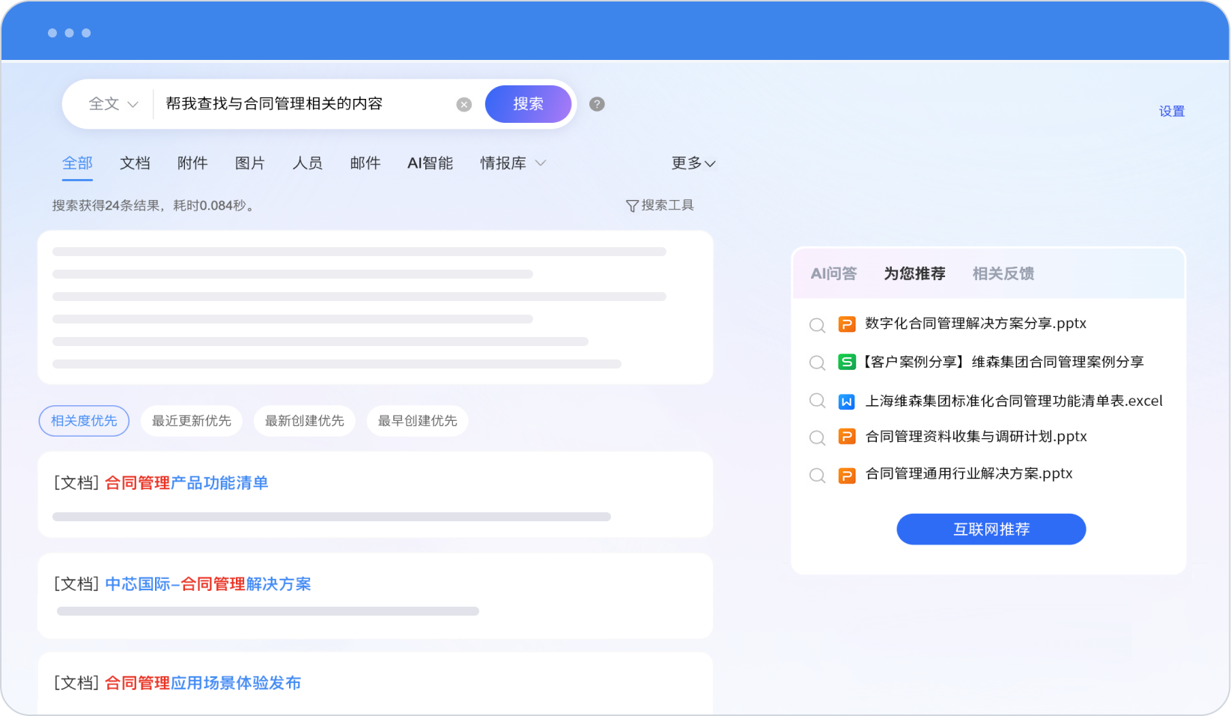
Task: Sort results by 最近更新优先
Action: click(x=192, y=421)
